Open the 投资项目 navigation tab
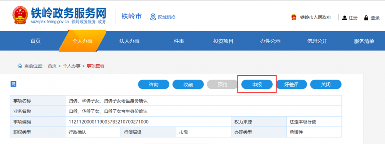This screenshot has height=144, width=385. pyautogui.click(x=223, y=41)
